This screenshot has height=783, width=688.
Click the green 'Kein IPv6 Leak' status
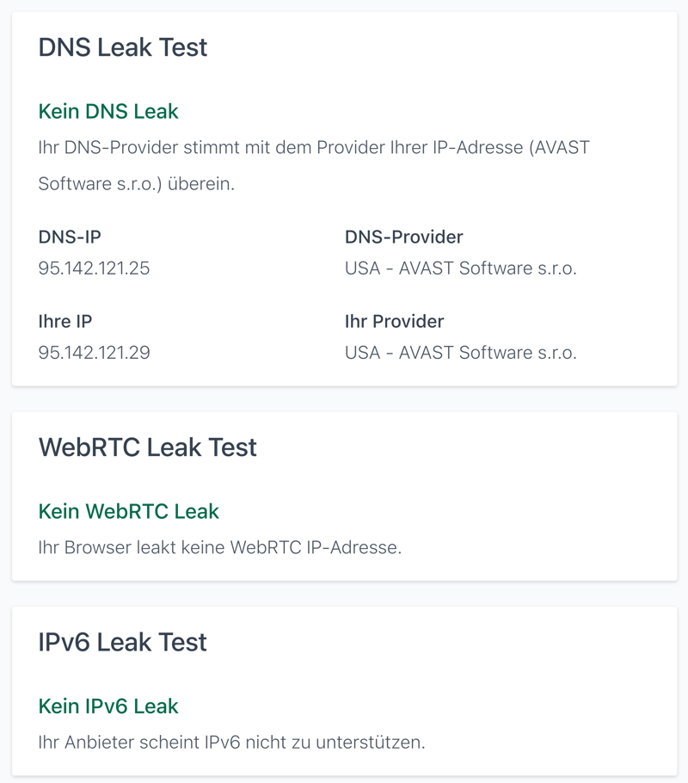[108, 706]
